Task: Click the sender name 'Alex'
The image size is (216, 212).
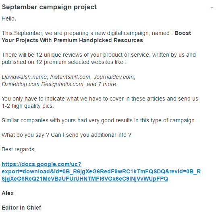Action: point(8,193)
